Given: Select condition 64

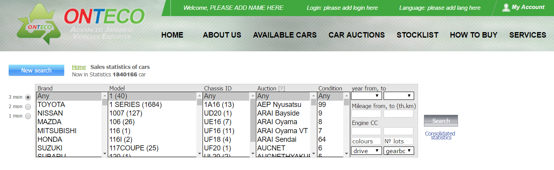Looking at the screenshot, I should tap(330, 139).
